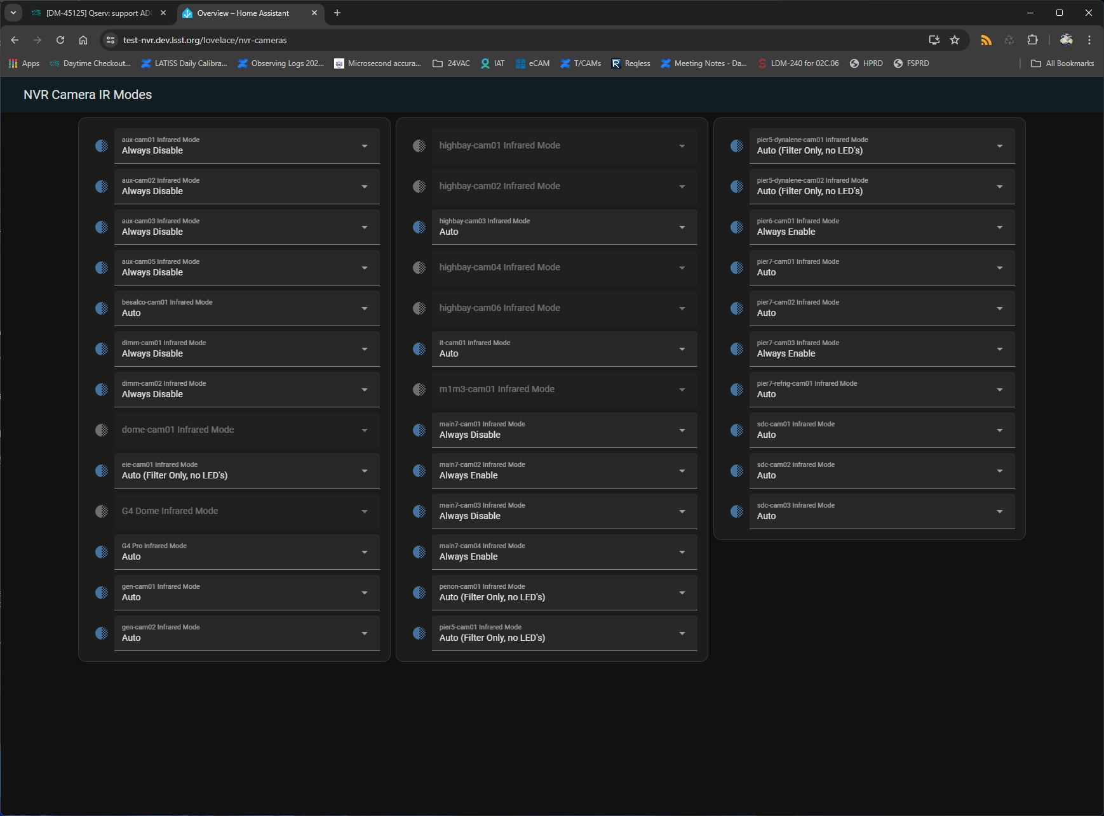Open highbay-cam06 Infrared Mode dropdown
Screen dimensions: 1104x816
click(x=565, y=308)
